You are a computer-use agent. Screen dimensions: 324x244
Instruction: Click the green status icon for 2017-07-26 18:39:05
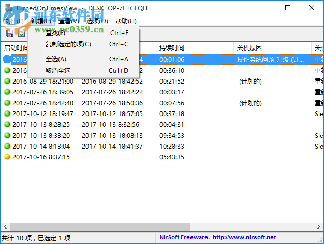click(7, 92)
